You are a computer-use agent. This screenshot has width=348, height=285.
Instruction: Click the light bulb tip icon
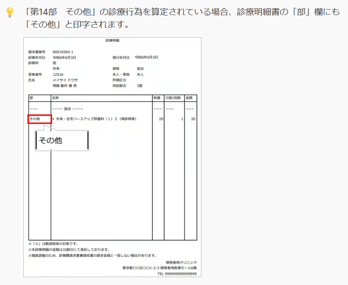coord(10,12)
